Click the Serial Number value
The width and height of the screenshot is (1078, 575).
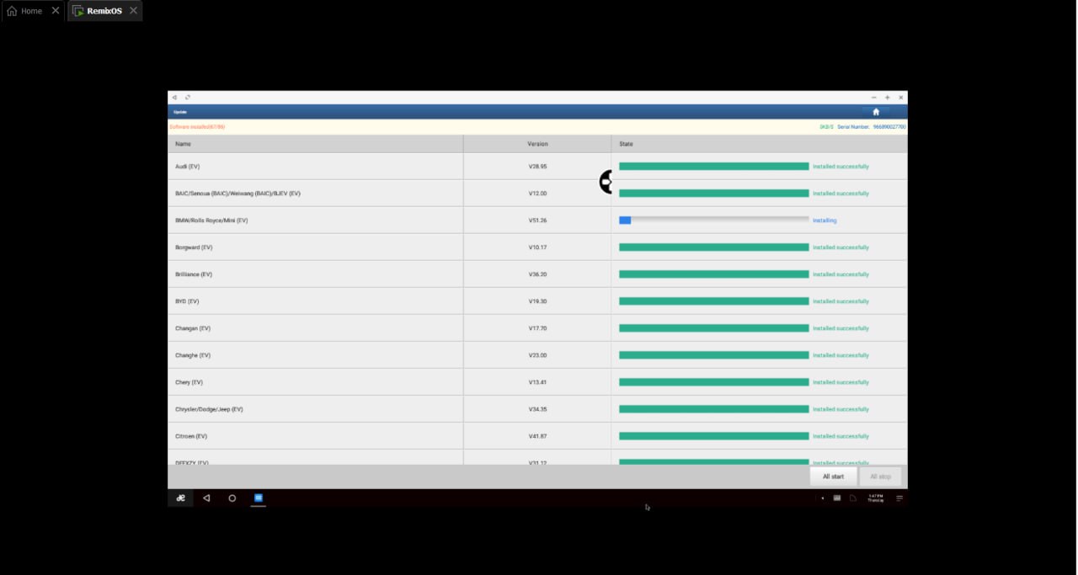point(889,127)
